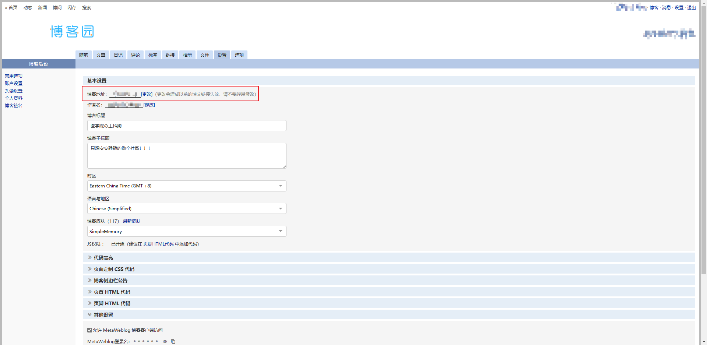Open the 时区 dropdown
Viewport: 707px width, 345px height.
(187, 186)
